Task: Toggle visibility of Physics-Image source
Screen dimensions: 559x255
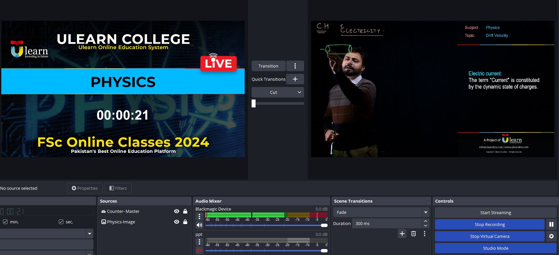Action: [x=177, y=222]
